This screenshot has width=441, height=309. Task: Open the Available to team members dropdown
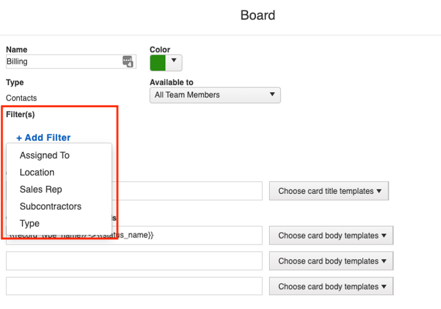click(215, 95)
